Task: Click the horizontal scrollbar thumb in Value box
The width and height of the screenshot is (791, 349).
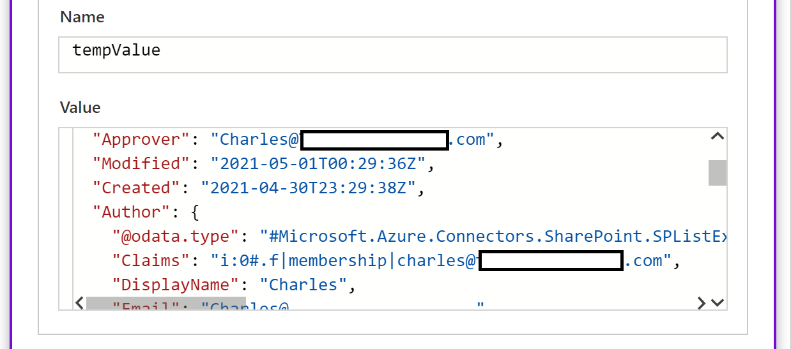Action: 166,303
